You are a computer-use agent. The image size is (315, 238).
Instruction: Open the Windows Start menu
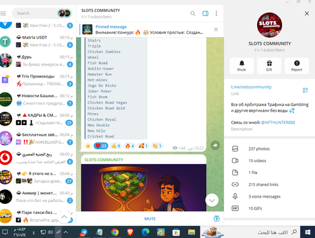tap(307, 232)
